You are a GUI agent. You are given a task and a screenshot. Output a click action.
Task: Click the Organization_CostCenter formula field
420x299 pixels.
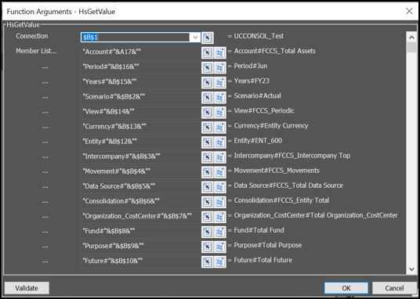[140, 217]
